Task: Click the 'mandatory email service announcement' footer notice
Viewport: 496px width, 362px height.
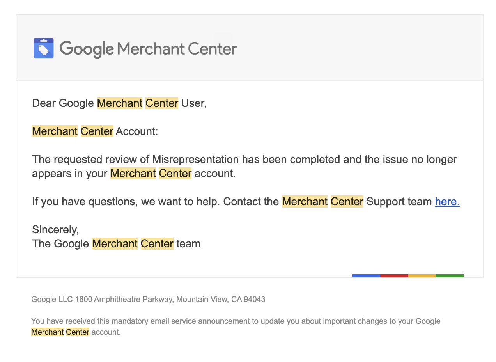Action: (x=236, y=327)
